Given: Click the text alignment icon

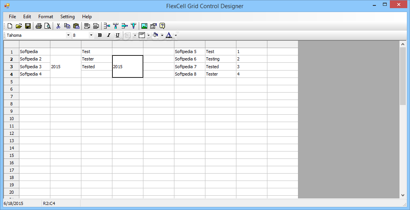Looking at the screenshot, I should [x=142, y=35].
